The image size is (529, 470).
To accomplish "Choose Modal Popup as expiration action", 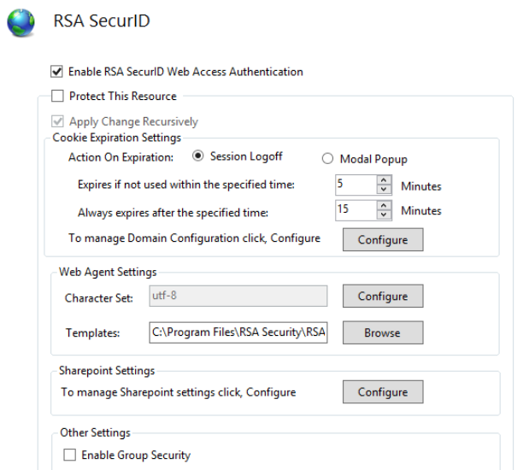I will coord(326,159).
